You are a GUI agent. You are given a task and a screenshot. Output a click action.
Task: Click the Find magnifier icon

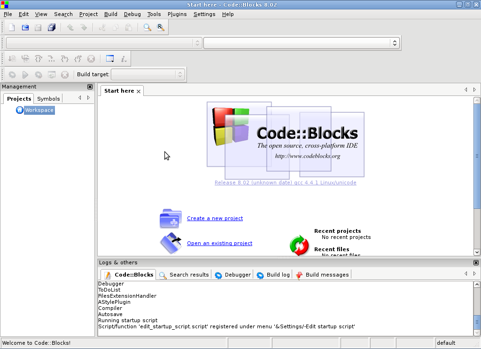pos(147,28)
